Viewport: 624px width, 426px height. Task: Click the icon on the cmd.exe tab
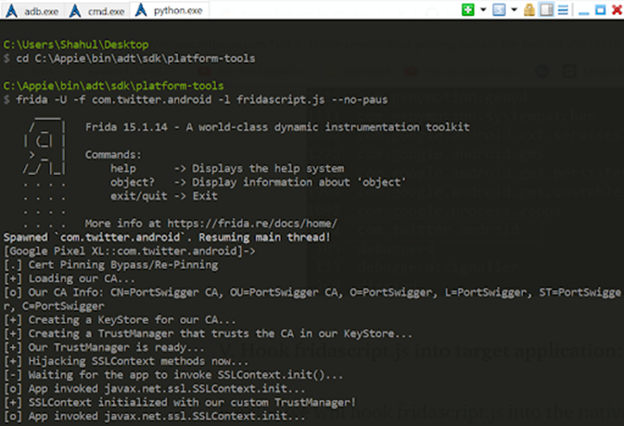pyautogui.click(x=75, y=11)
